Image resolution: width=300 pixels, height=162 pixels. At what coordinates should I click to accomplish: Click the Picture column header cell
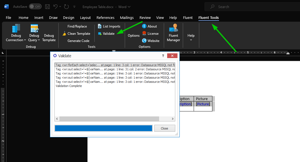click(x=203, y=99)
